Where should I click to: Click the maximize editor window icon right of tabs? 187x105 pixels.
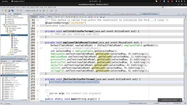[x=185, y=14]
